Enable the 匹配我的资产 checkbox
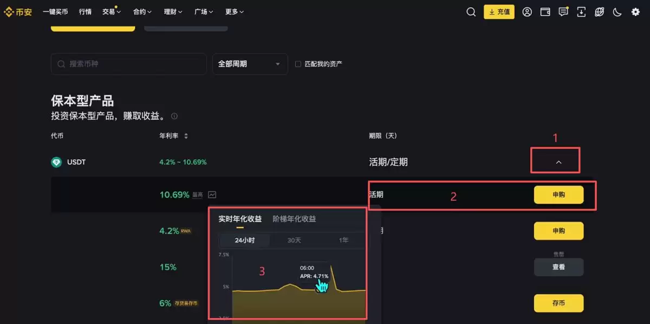Image resolution: width=650 pixels, height=324 pixels. tap(298, 63)
